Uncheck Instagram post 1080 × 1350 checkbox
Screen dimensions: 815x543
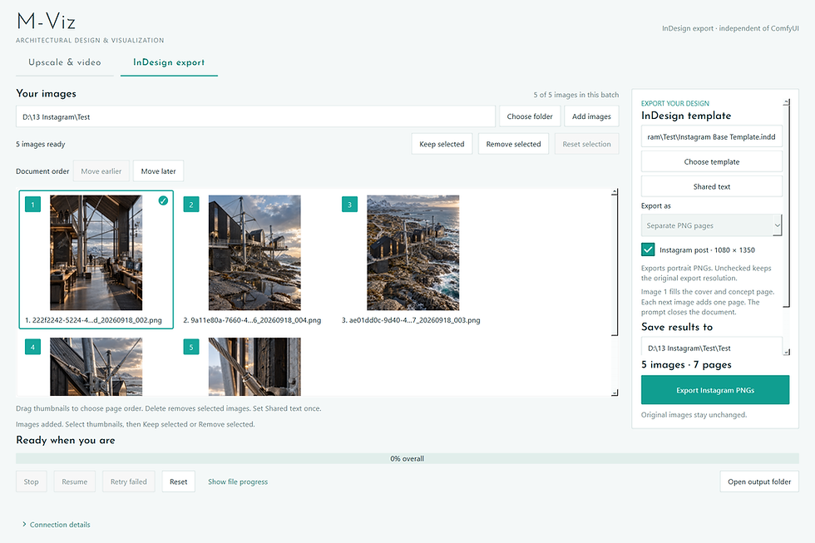click(x=648, y=250)
